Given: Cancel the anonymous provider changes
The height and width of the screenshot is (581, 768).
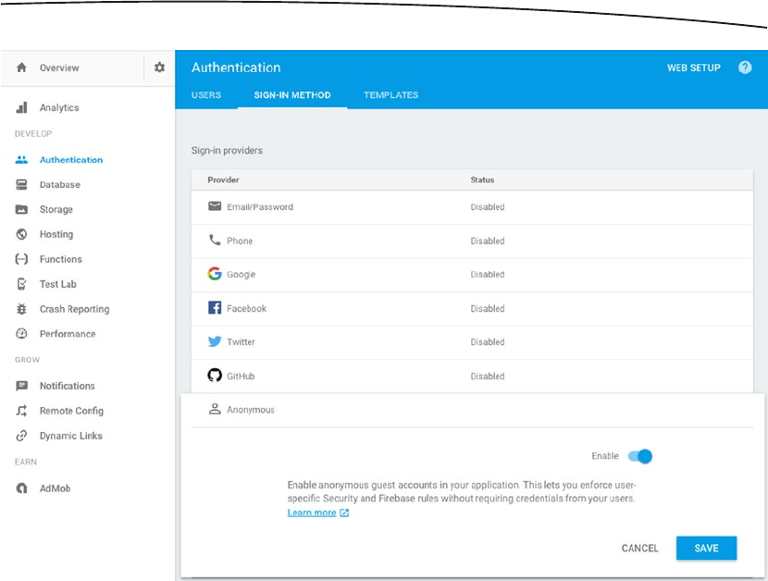Looking at the screenshot, I should (639, 549).
